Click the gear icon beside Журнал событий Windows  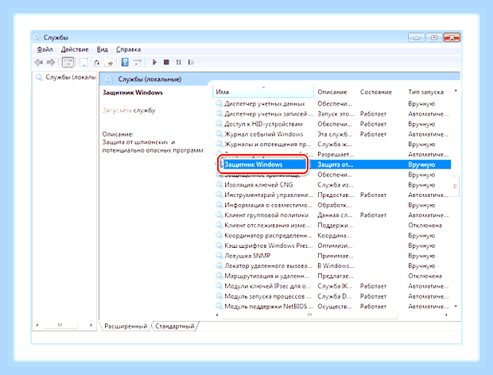[x=219, y=134]
